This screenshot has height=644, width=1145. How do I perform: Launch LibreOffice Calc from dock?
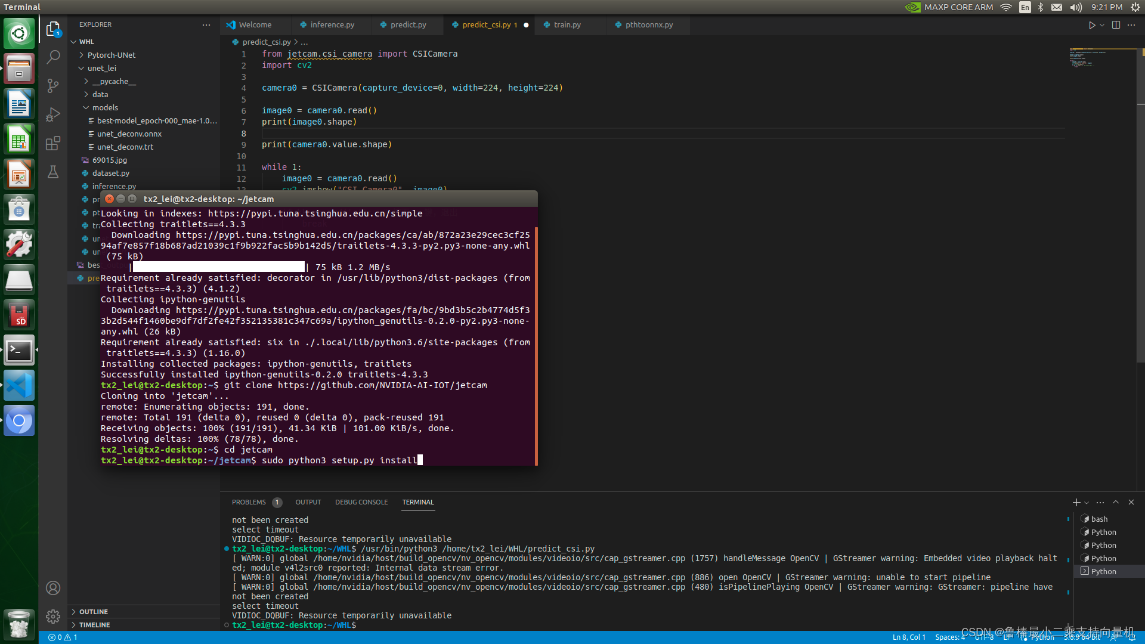pos(19,139)
